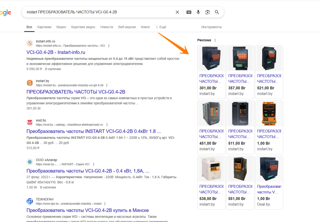
Task: Click the 313,00 ₽ price text
Action: click(33, 148)
